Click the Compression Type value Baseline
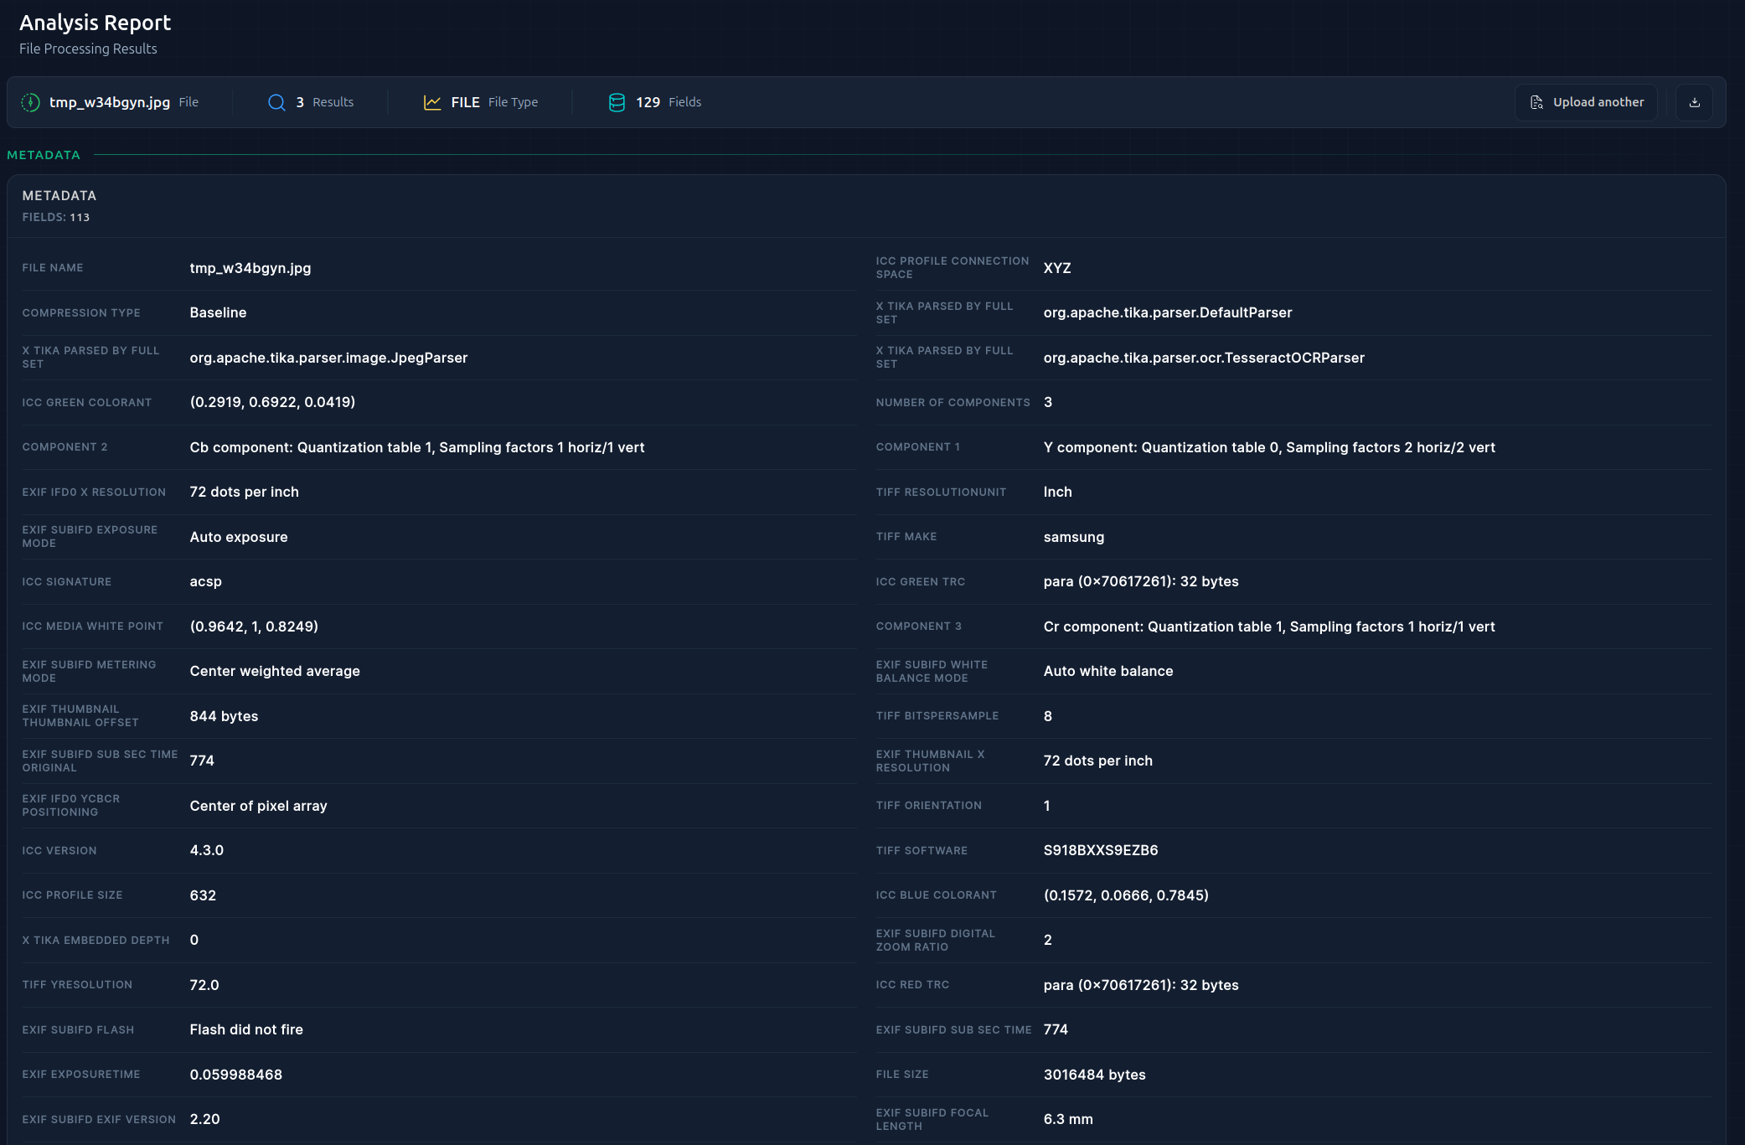Image resolution: width=1745 pixels, height=1145 pixels. 218,312
